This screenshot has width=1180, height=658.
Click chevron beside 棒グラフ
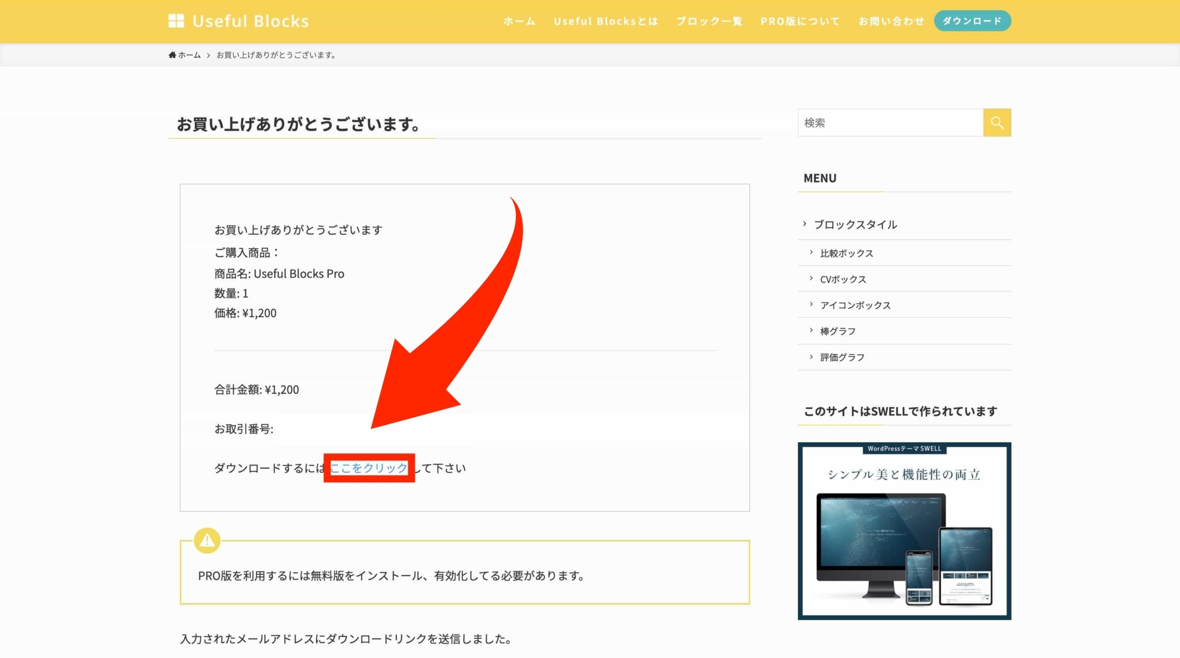[811, 330]
